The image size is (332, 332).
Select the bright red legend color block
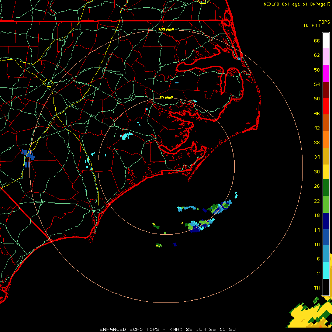pos(326,106)
